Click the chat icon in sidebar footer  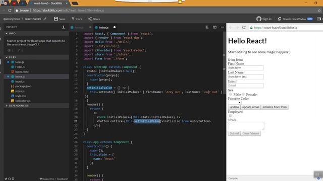[13, 179]
